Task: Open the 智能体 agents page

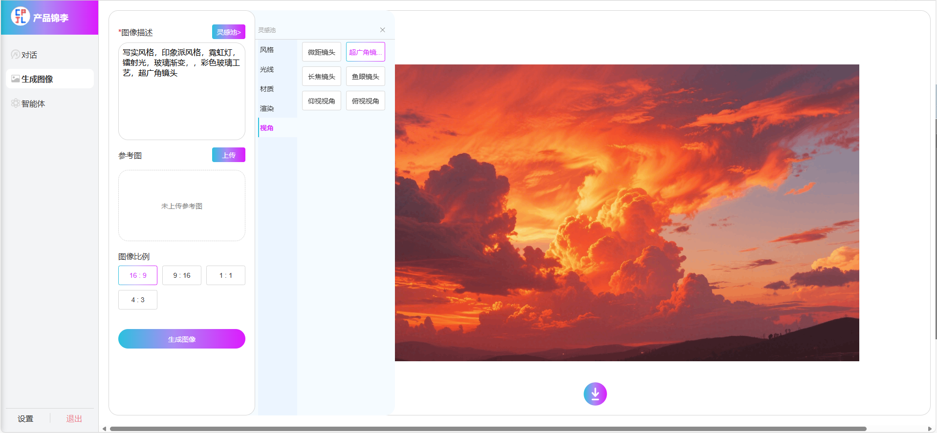Action: click(49, 103)
